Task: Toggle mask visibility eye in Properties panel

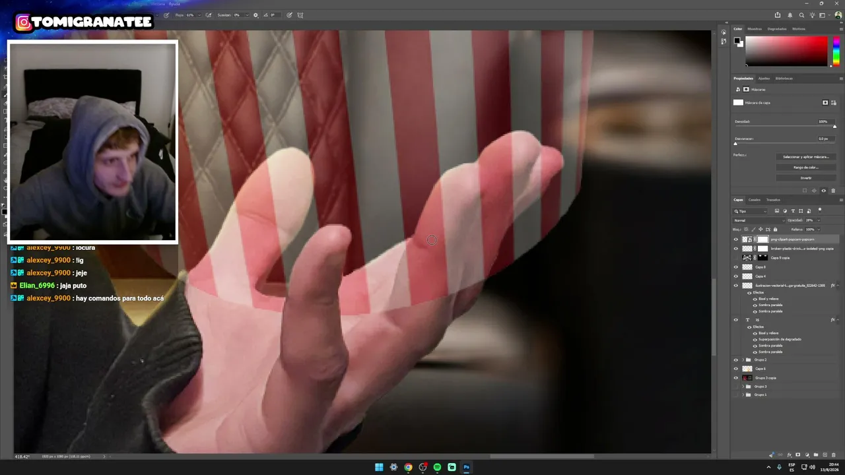Action: (823, 191)
